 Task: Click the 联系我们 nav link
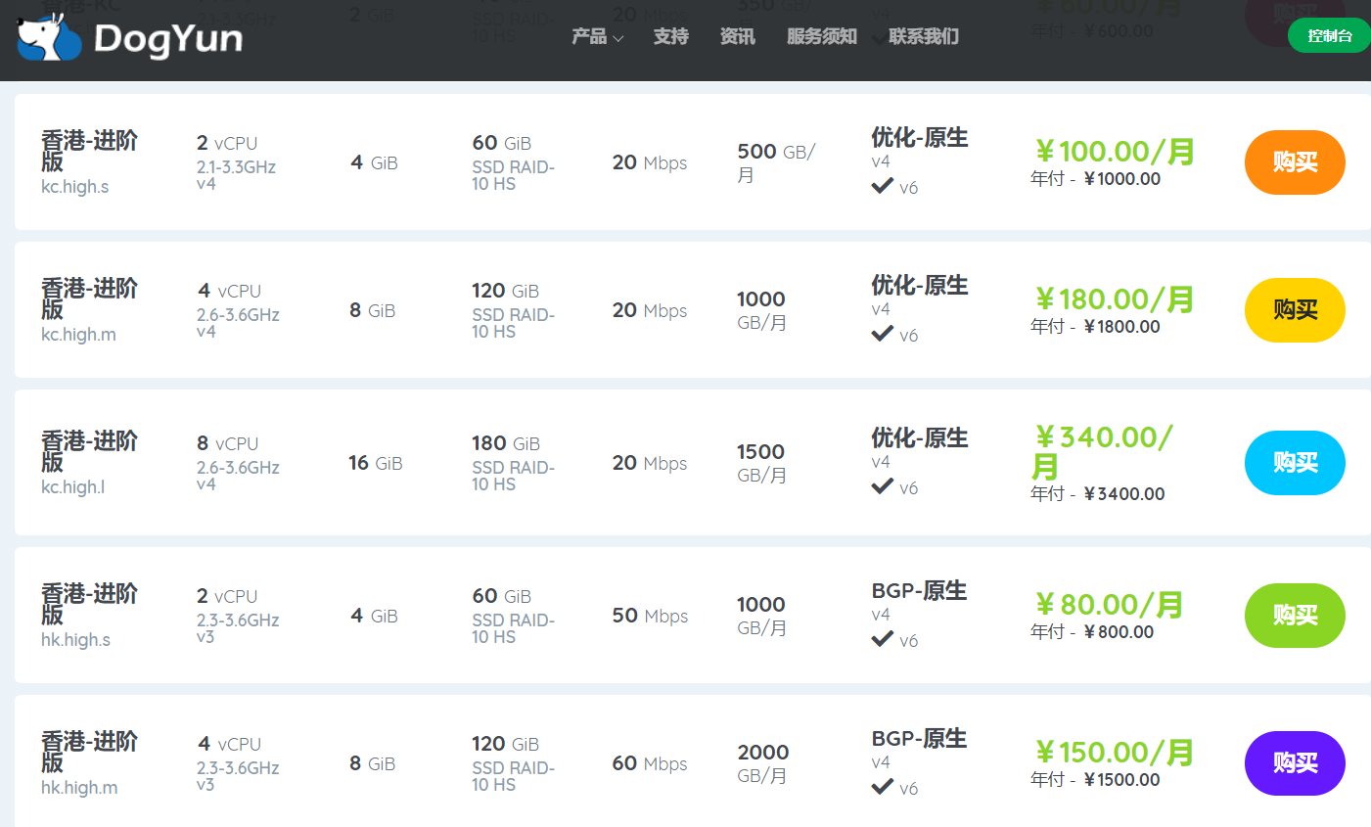pos(924,37)
